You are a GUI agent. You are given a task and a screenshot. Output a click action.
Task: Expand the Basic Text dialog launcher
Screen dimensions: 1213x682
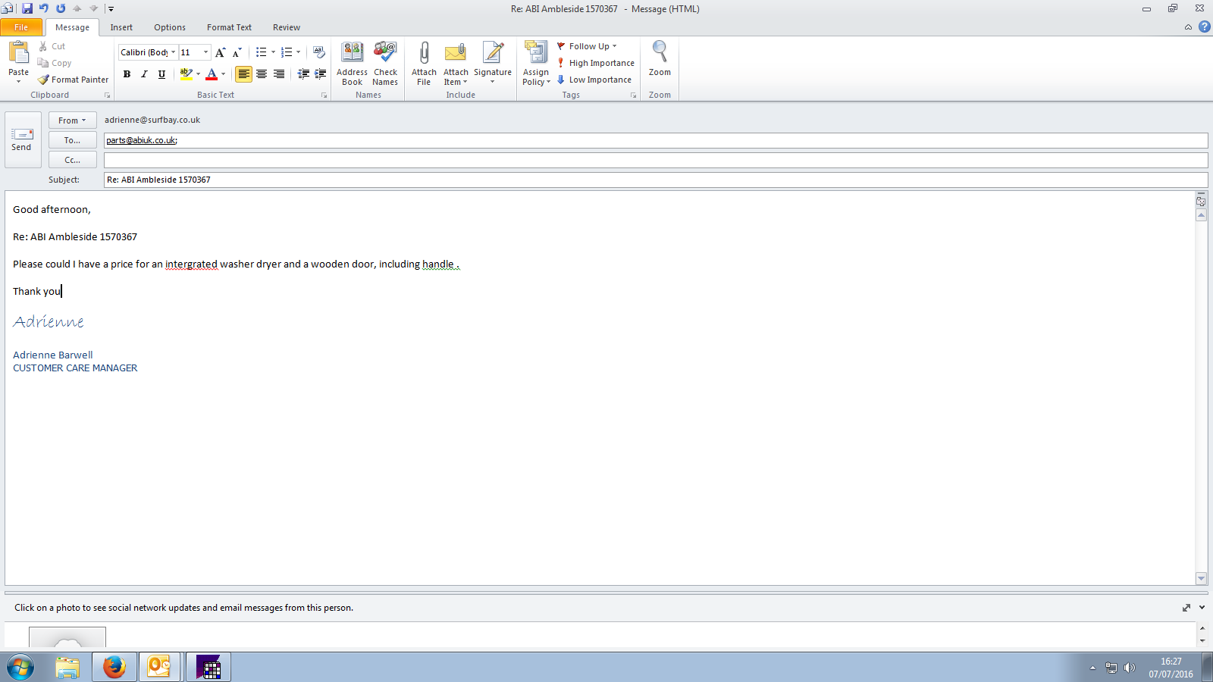(x=324, y=95)
